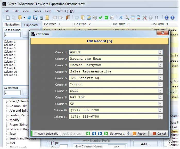
Task: Click the ... button next to Go to Row
Action: pyautogui.click(x=25, y=93)
